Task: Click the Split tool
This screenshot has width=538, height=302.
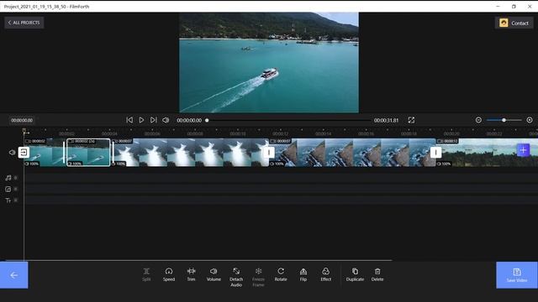Action: click(x=146, y=274)
